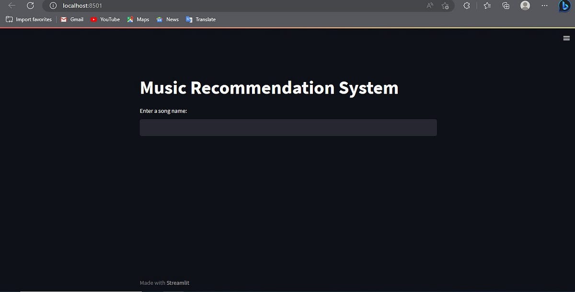
Task: Follow the Streamlit link in the footer
Action: click(178, 283)
